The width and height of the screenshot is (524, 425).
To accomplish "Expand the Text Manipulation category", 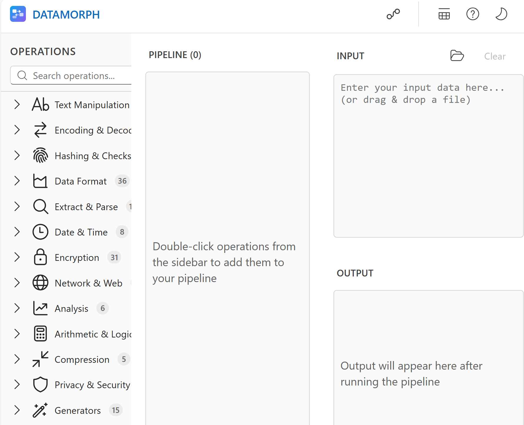I will point(17,105).
